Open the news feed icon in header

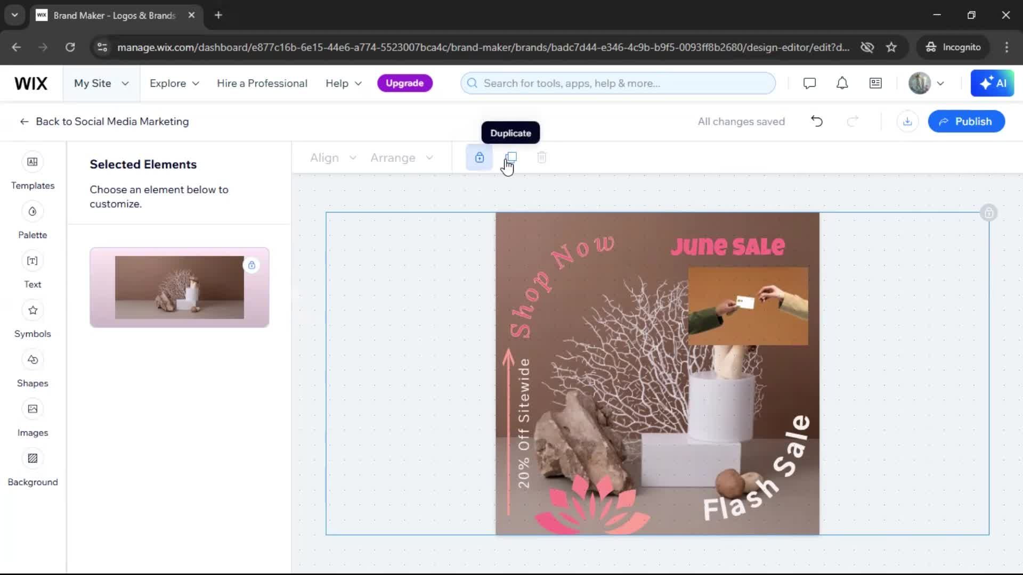click(875, 83)
